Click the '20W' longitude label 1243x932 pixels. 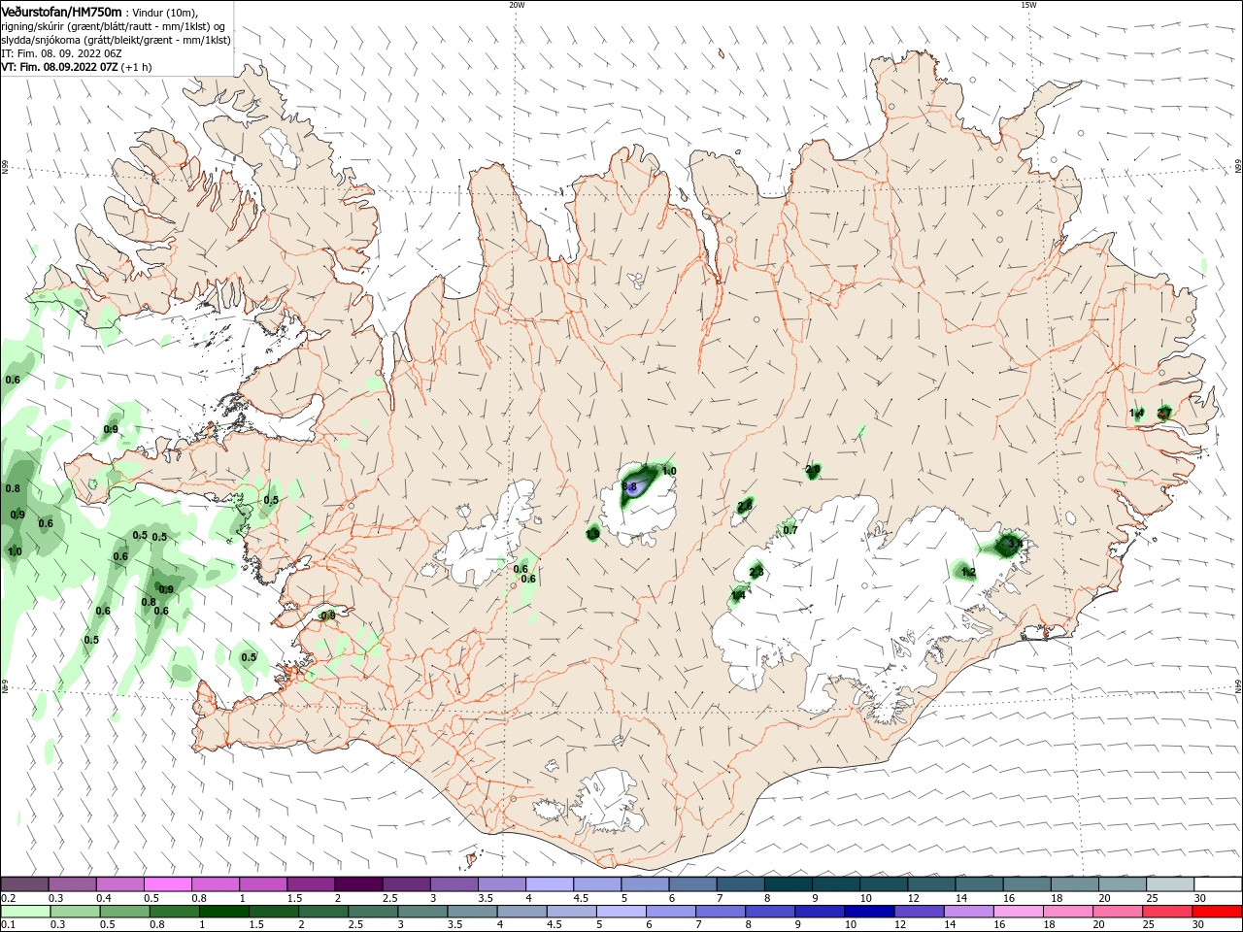[517, 5]
